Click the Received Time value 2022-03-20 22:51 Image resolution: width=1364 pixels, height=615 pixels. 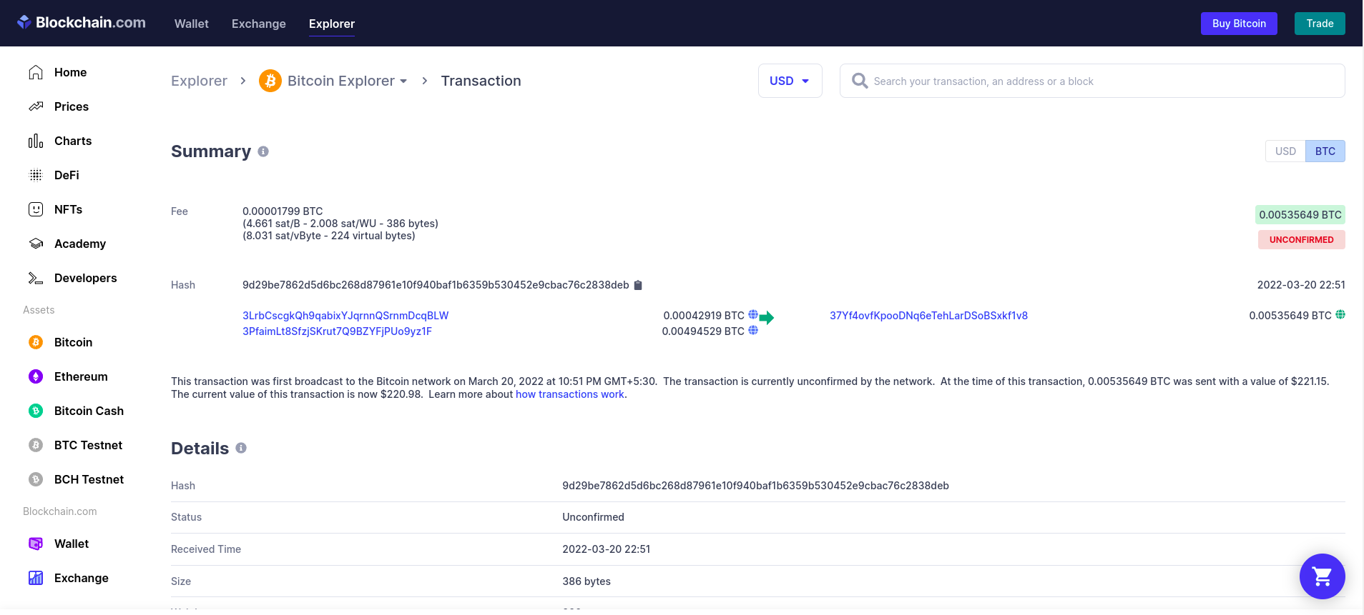point(606,549)
